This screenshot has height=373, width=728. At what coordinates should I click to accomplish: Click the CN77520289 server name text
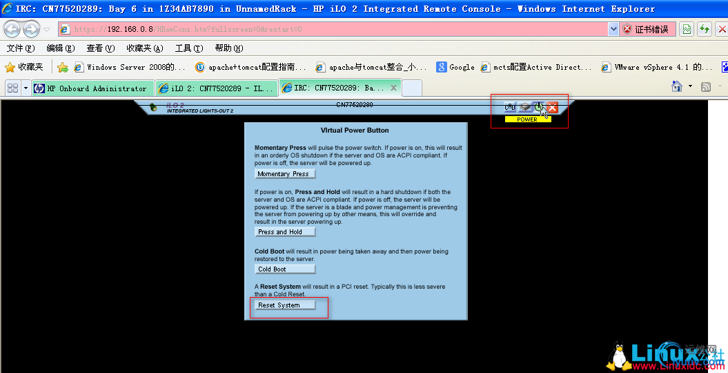[x=354, y=104]
